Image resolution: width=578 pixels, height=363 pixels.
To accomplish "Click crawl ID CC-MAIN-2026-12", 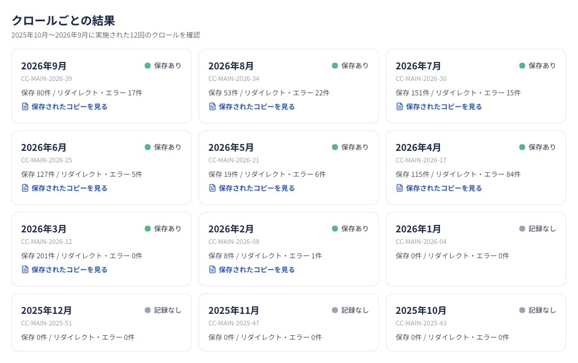I will pyautogui.click(x=46, y=242).
